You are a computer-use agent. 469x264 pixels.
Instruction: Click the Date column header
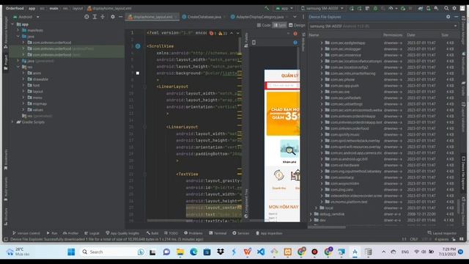[x=410, y=35]
